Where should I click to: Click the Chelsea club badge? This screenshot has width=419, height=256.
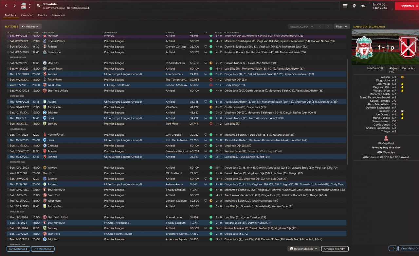click(x=45, y=146)
